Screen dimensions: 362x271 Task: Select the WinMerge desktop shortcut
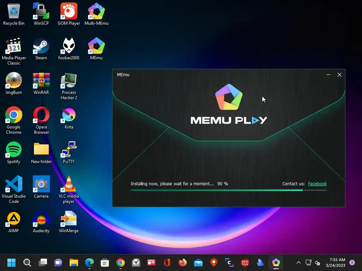click(x=69, y=222)
